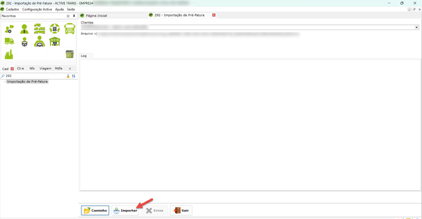Open the Cadastro menu
Image resolution: width=422 pixels, height=219 pixels.
(x=12, y=9)
